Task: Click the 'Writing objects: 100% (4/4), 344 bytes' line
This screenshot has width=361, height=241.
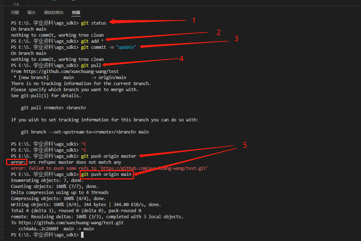Action: [86, 204]
